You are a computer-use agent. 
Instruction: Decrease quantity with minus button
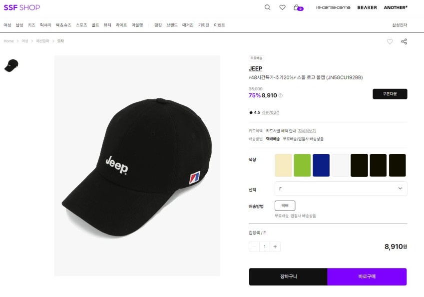pyautogui.click(x=254, y=247)
